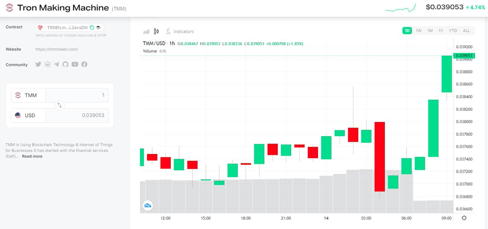488x229 pixels.
Task: Switch to candlestick chart type
Action: (157, 31)
